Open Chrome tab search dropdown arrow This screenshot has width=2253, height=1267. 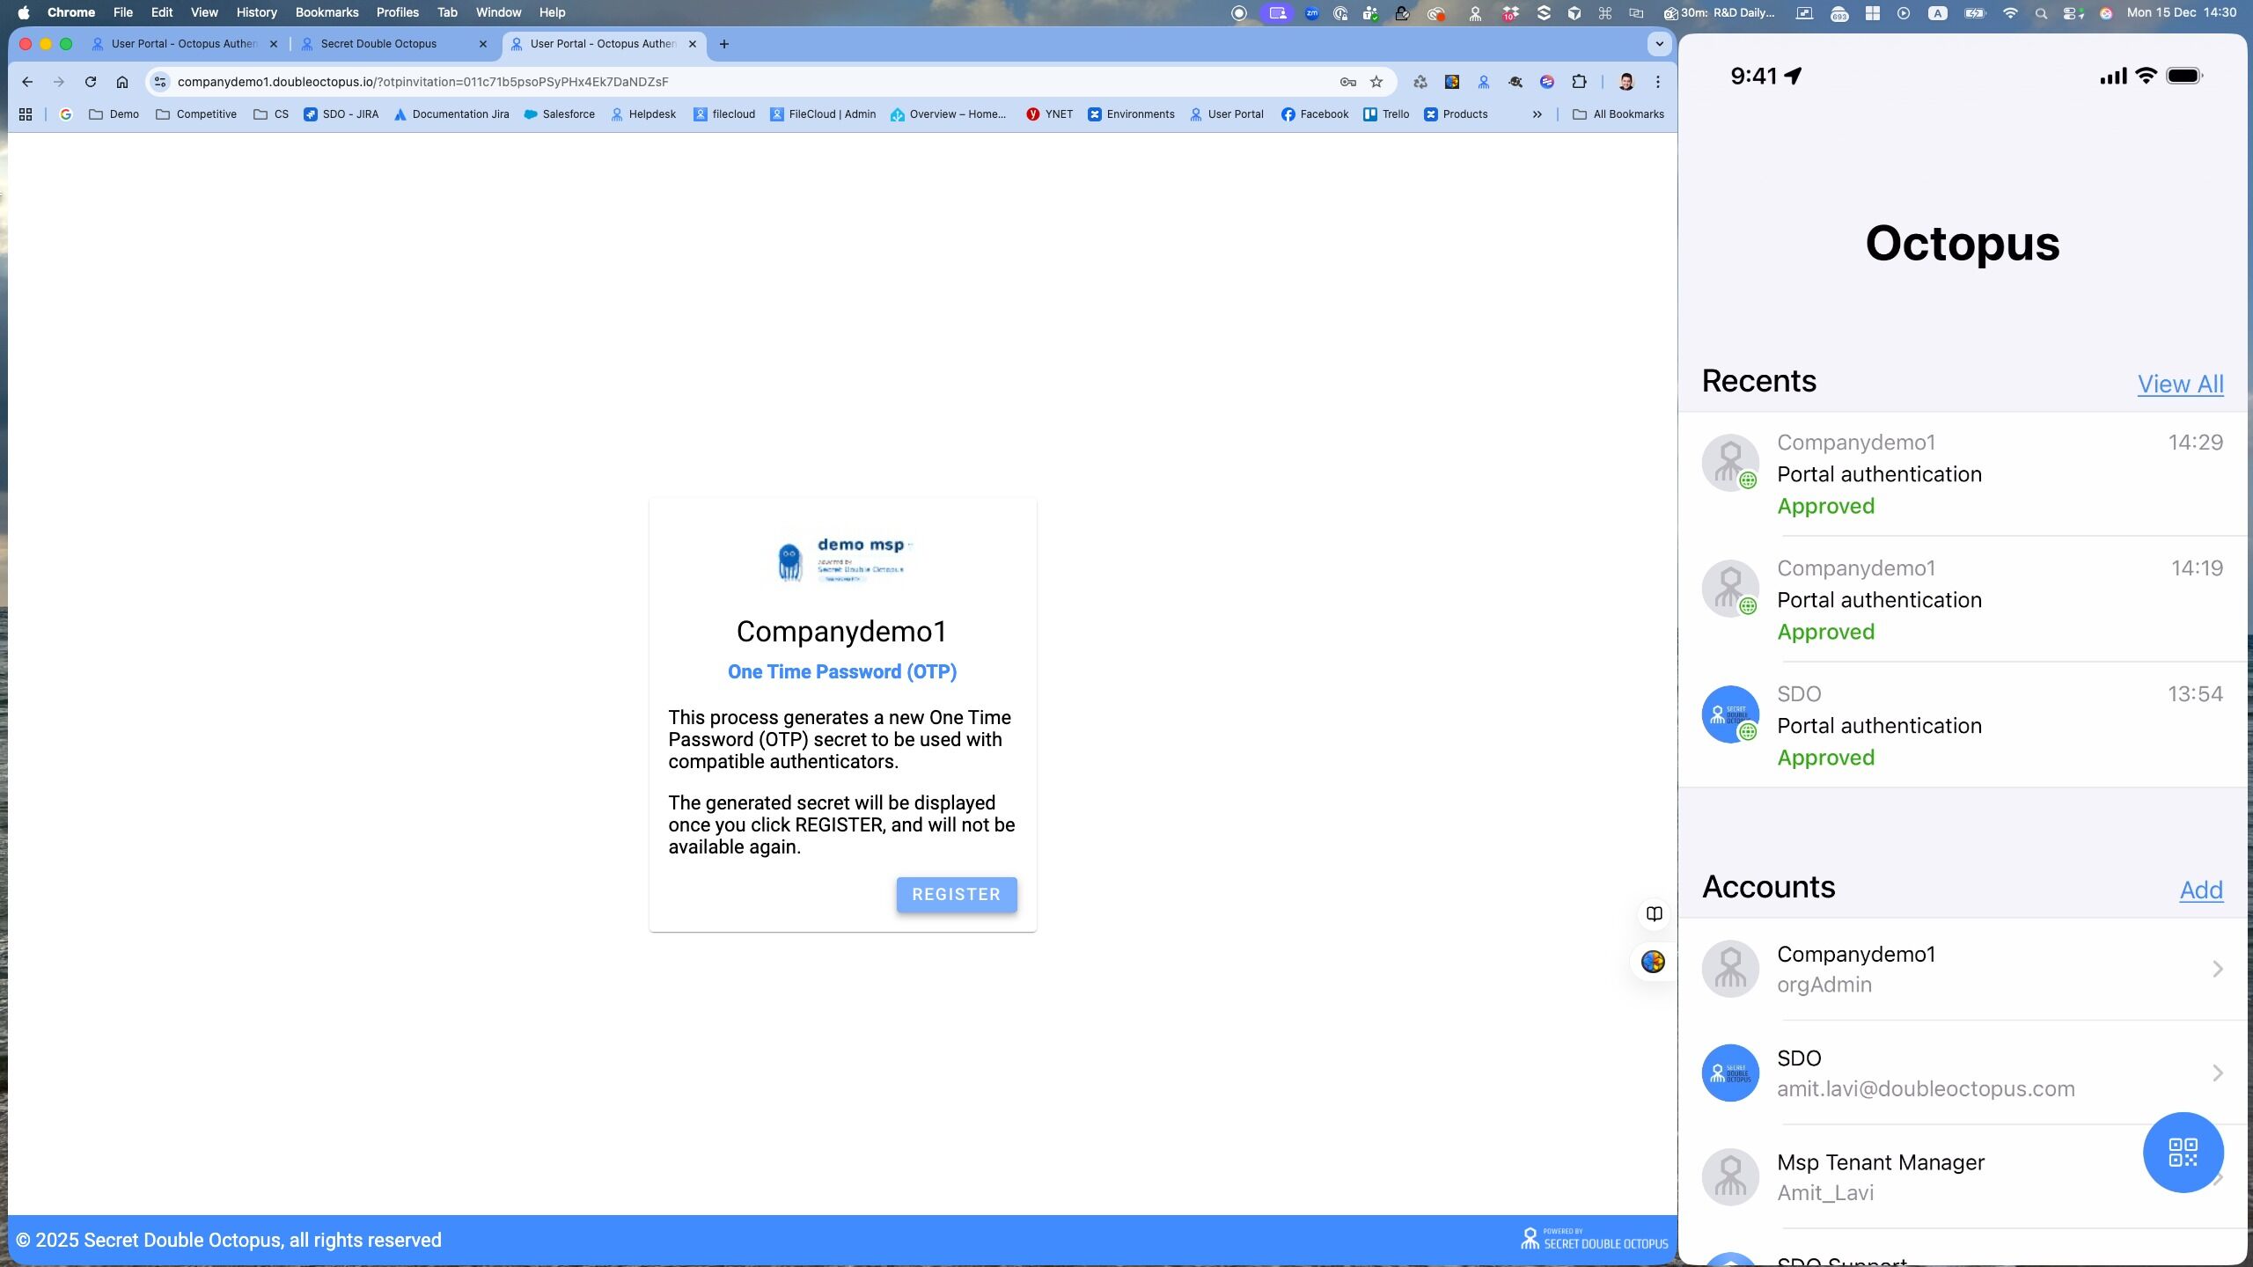pos(1659,43)
